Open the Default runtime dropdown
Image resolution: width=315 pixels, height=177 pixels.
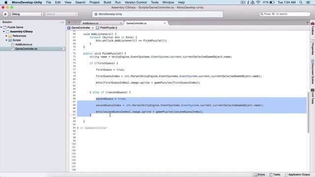coord(62,14)
